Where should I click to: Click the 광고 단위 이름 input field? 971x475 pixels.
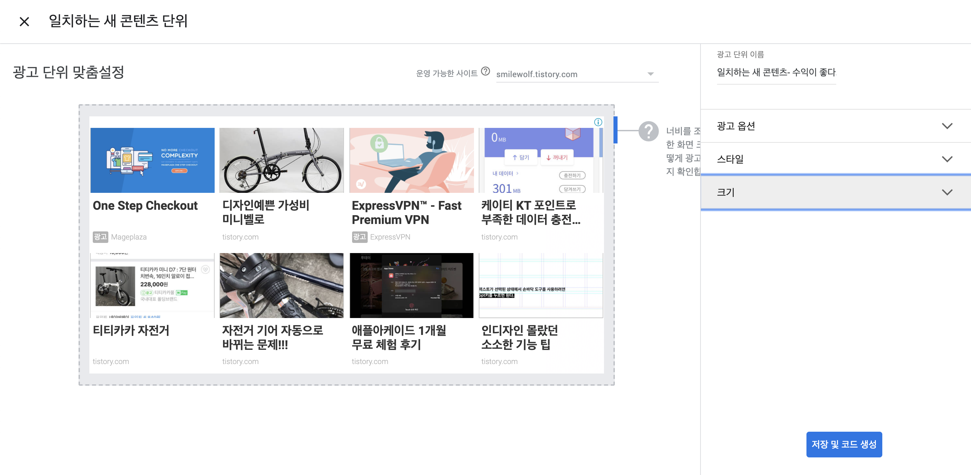(x=776, y=72)
